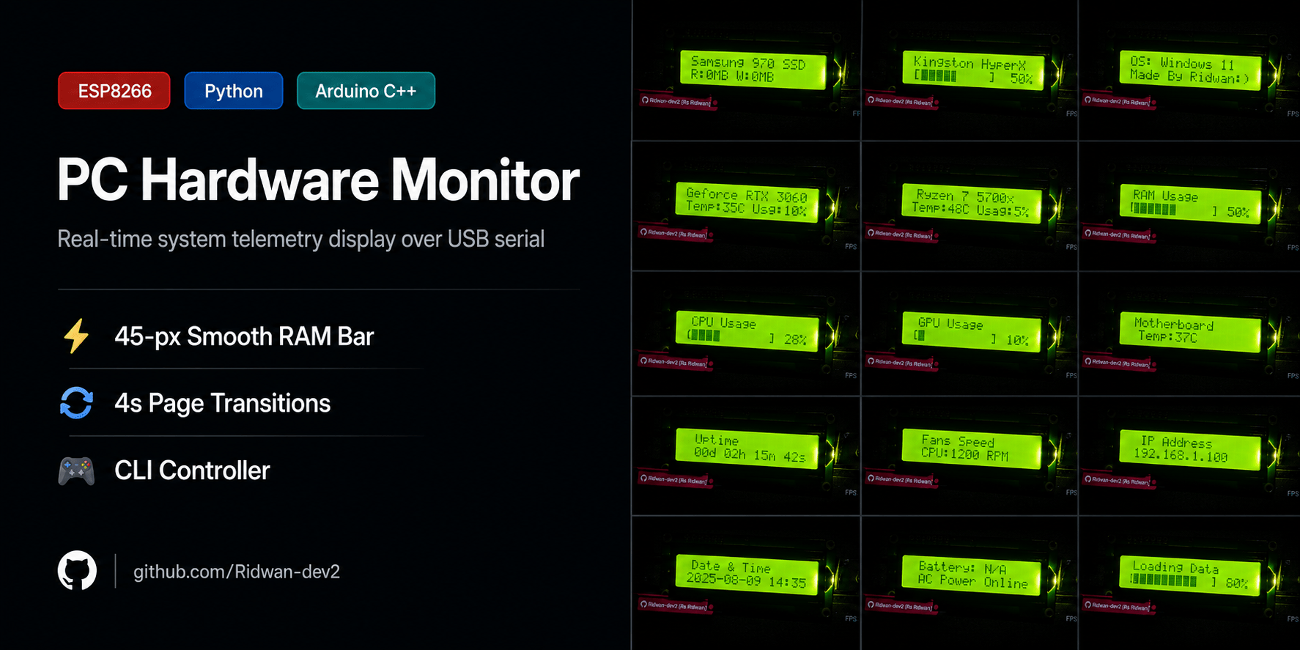Open the Motherboard Temp LCD thumbnail
This screenshot has width=1300, height=650.
click(x=1190, y=334)
